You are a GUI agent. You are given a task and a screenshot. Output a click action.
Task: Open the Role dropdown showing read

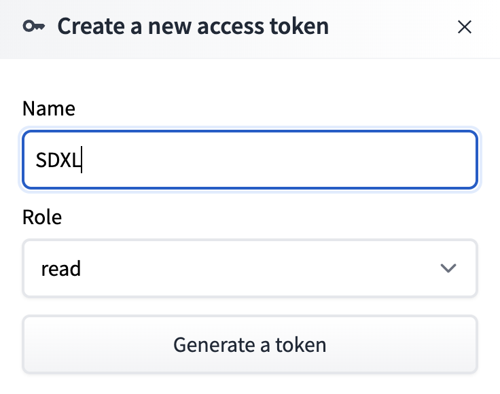point(250,268)
